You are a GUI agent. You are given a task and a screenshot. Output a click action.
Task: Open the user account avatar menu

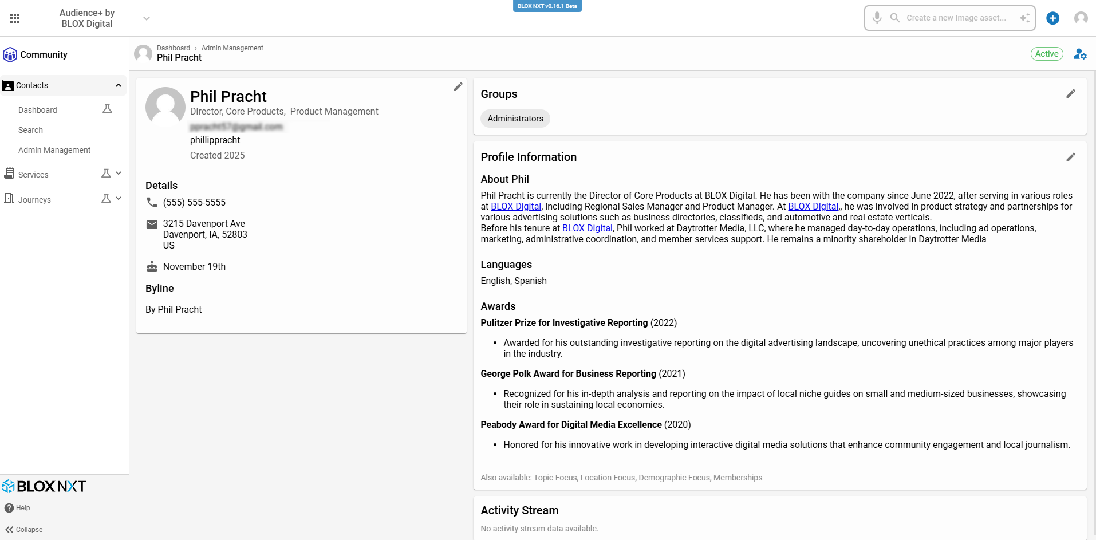click(1081, 18)
